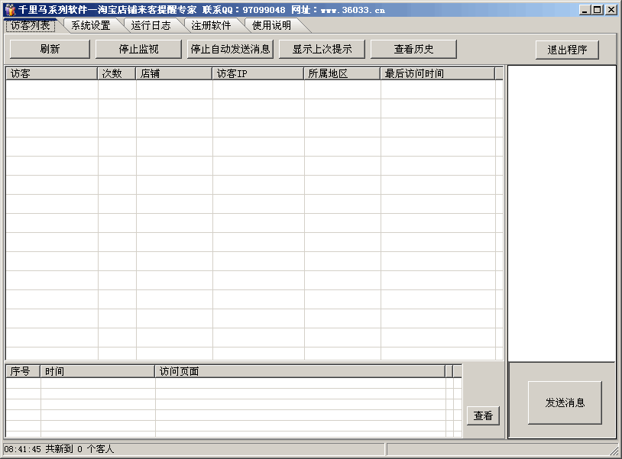Click the 序号 column header

pos(23,371)
